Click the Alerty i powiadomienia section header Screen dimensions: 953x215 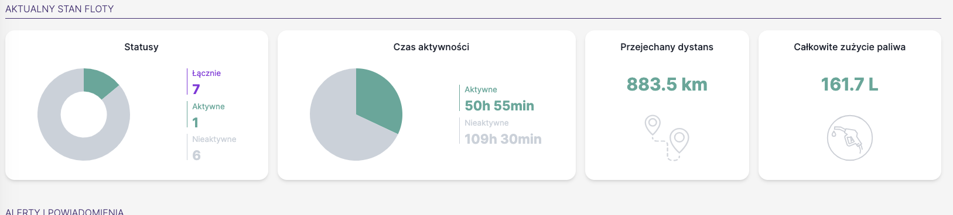[x=64, y=211]
